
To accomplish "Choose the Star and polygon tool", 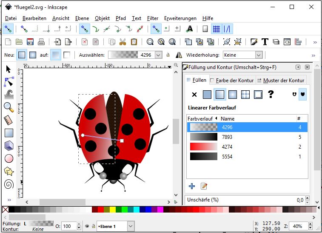I will [9, 171].
